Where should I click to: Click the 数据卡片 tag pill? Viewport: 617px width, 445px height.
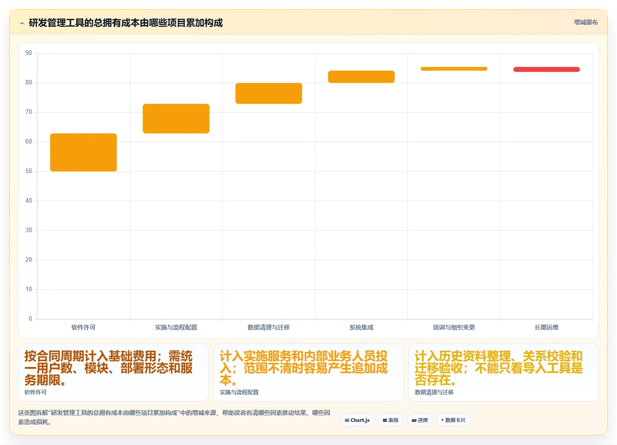tap(453, 420)
